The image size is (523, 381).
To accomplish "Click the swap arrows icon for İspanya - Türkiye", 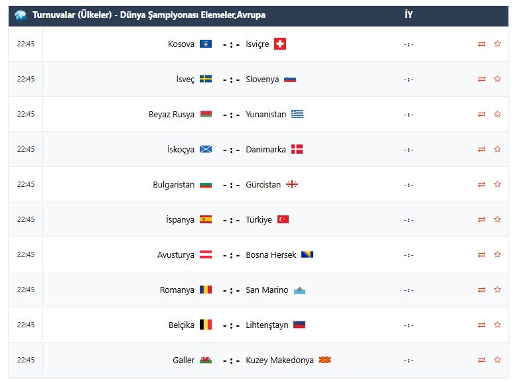I will (482, 220).
